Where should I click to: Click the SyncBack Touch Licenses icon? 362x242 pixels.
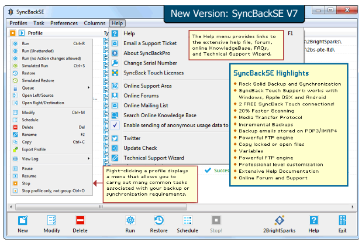pos(115,73)
